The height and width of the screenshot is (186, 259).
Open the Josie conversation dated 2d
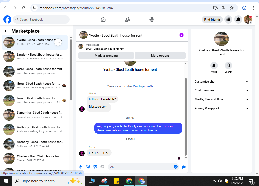click(x=34, y=100)
